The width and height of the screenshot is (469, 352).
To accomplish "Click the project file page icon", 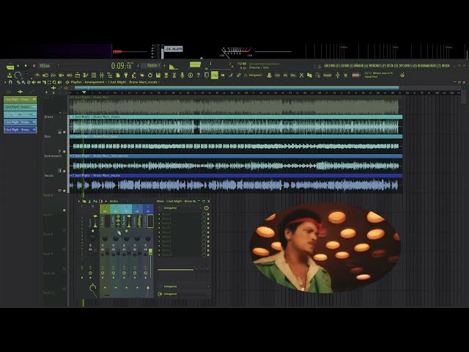I will point(118,75).
